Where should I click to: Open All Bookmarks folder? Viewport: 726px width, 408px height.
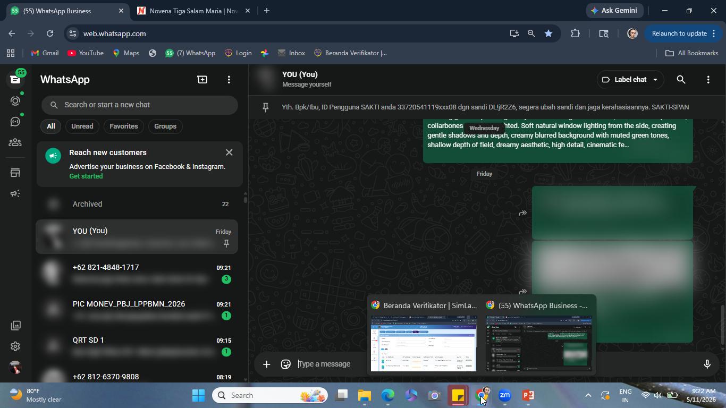click(691, 53)
